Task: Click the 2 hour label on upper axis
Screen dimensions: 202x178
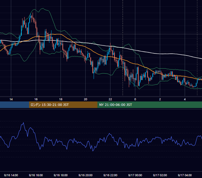Action: click(x=160, y=99)
